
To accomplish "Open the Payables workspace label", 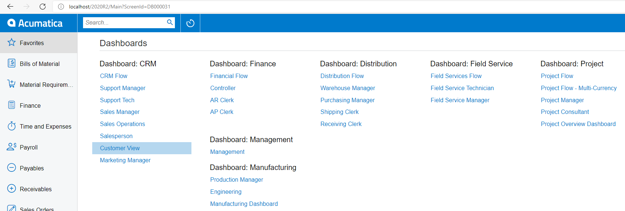I will [32, 168].
